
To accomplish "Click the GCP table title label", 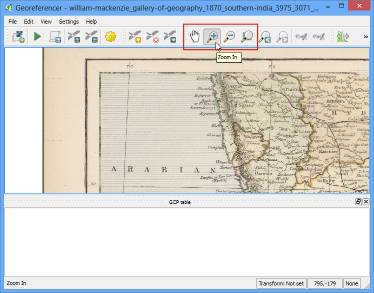I will click(179, 202).
